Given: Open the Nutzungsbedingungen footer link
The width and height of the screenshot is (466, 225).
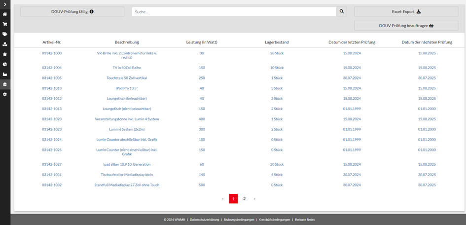Looking at the screenshot, I should [x=239, y=220].
